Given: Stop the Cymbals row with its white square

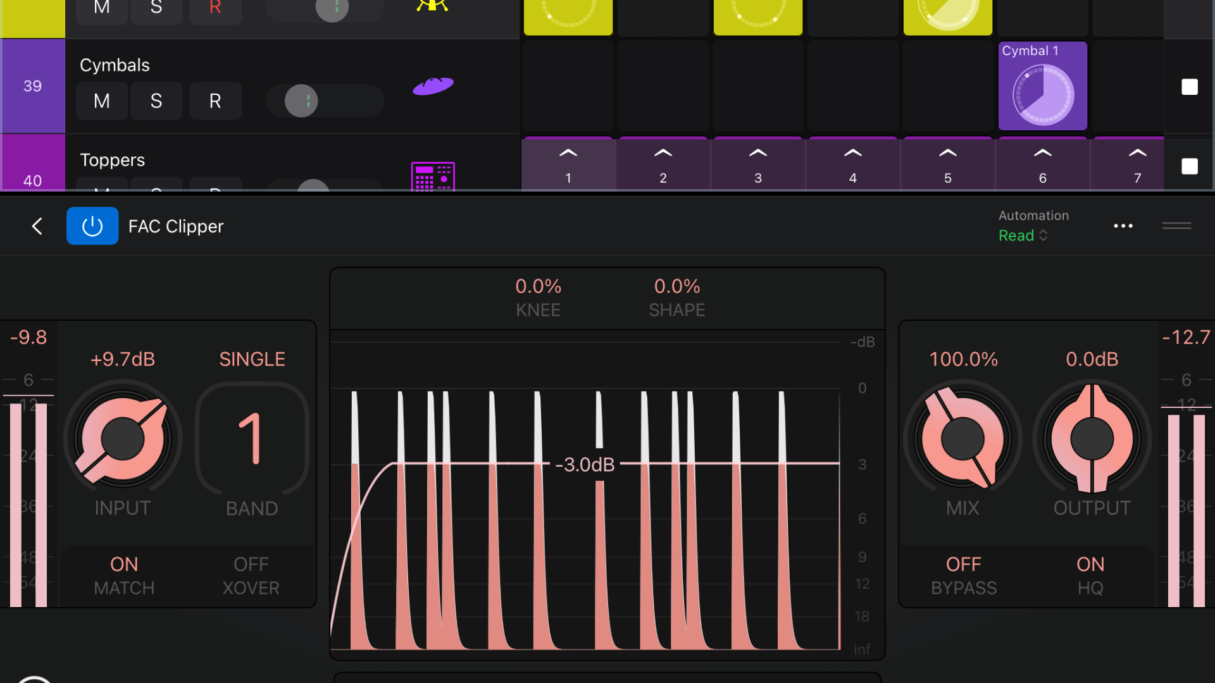Looking at the screenshot, I should (1190, 87).
